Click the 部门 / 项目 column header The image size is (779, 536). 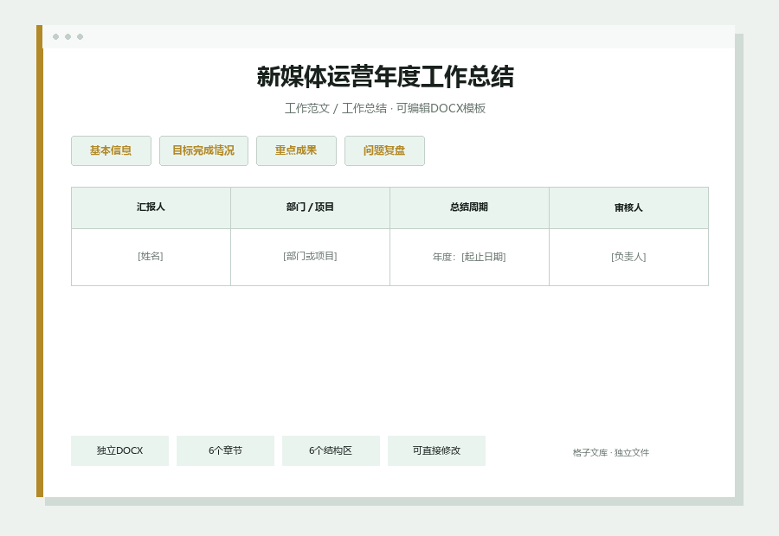pos(310,207)
